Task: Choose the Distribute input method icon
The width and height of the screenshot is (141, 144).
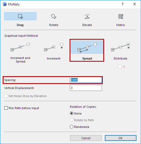Action: point(120,47)
